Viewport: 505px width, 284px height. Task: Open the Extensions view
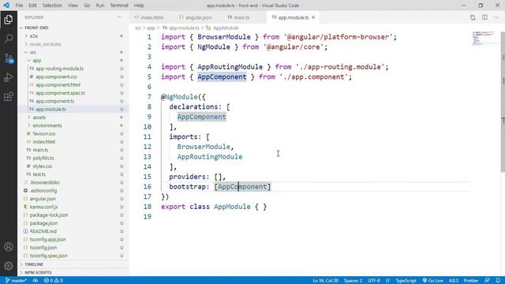click(x=9, y=96)
